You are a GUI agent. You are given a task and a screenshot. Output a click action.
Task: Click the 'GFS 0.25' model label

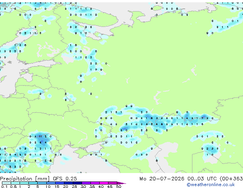(65, 179)
